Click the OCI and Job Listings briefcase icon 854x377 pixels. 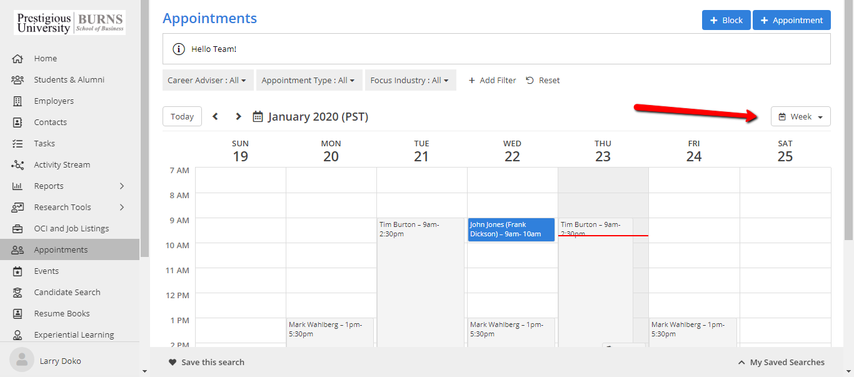click(18, 229)
